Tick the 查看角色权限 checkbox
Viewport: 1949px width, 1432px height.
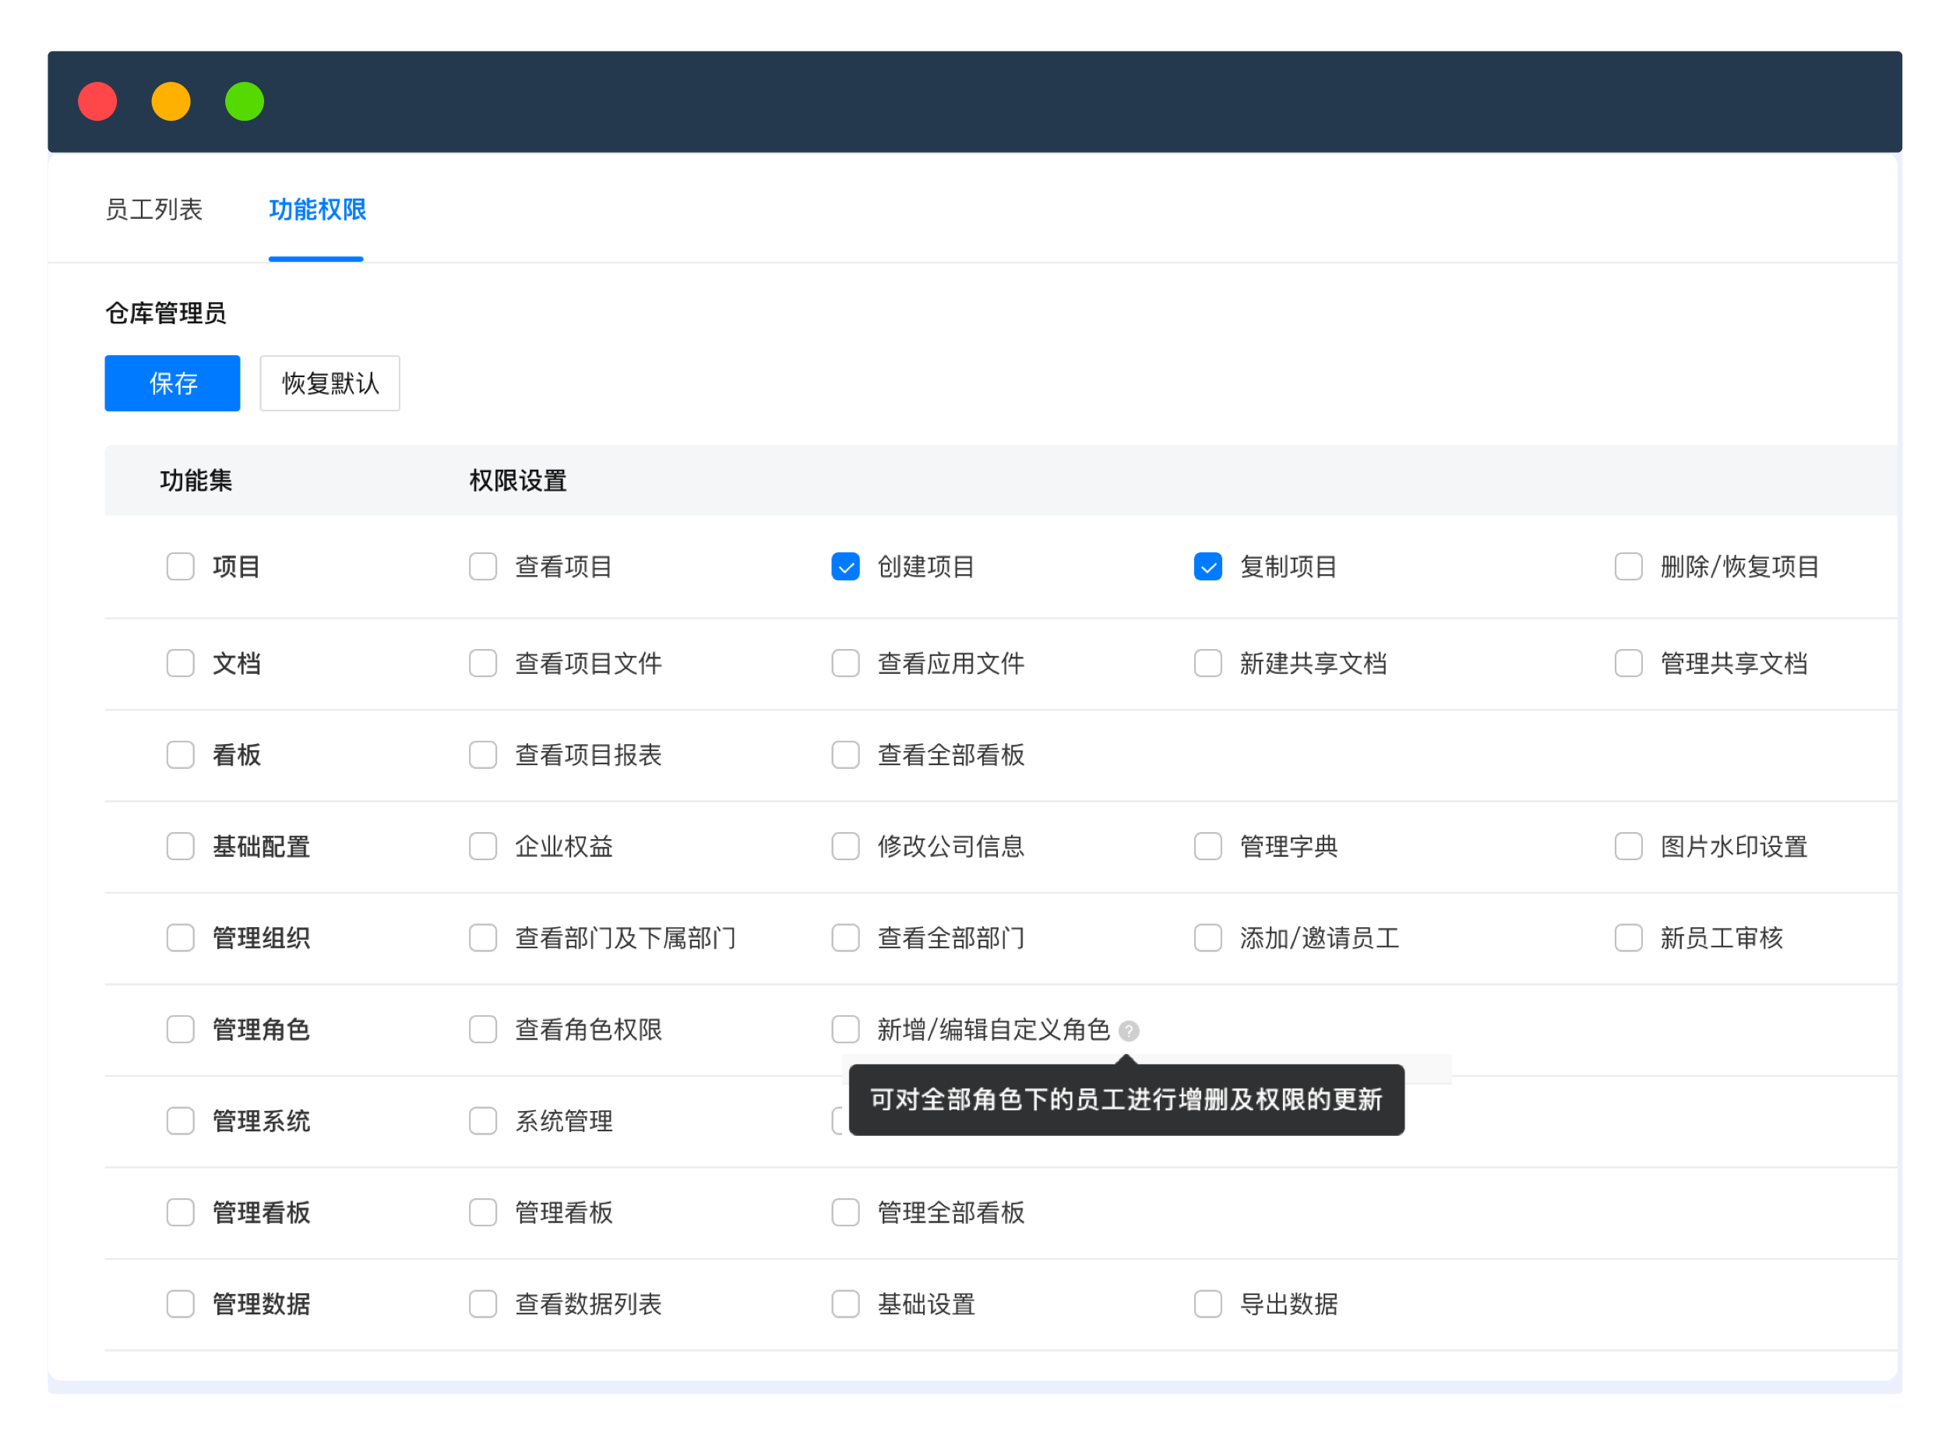pos(483,1030)
